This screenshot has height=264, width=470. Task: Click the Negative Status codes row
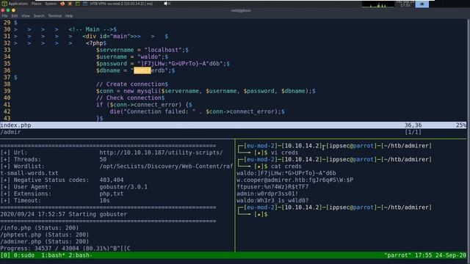62,180
